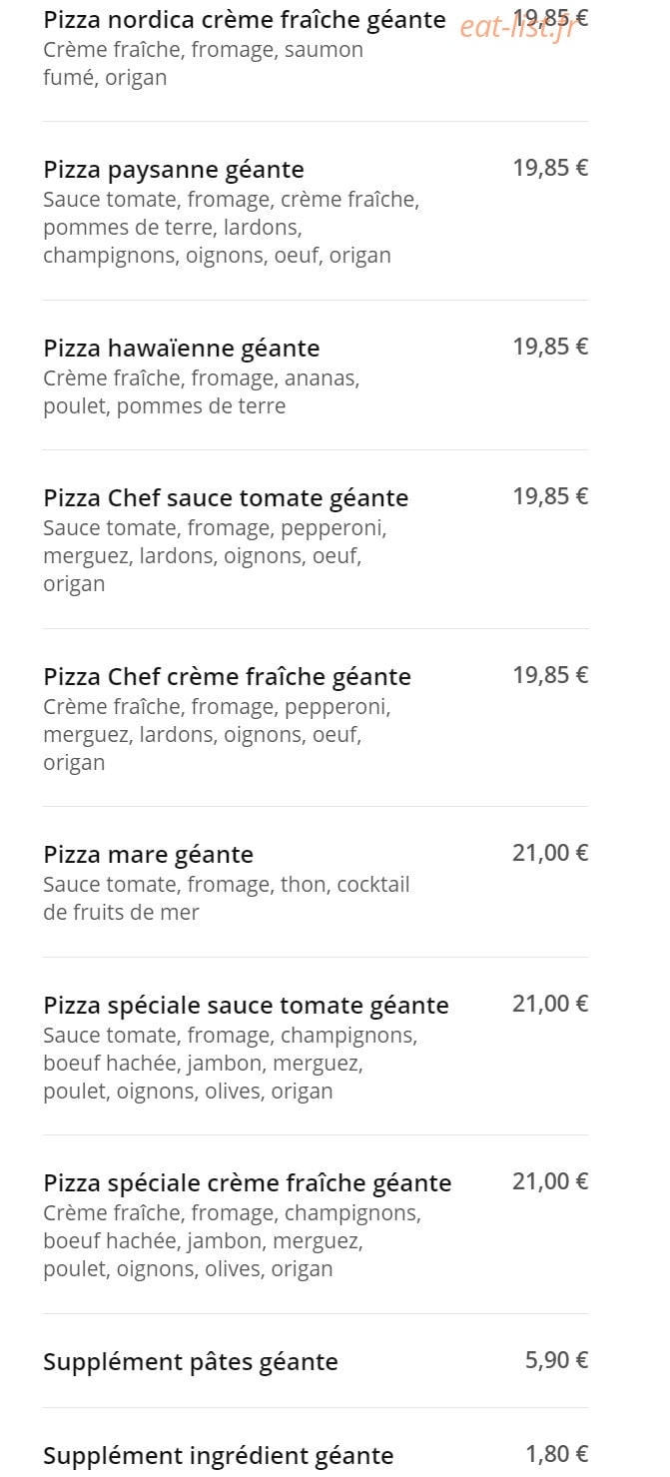Click the eat-list.fr watermark logo

(517, 27)
